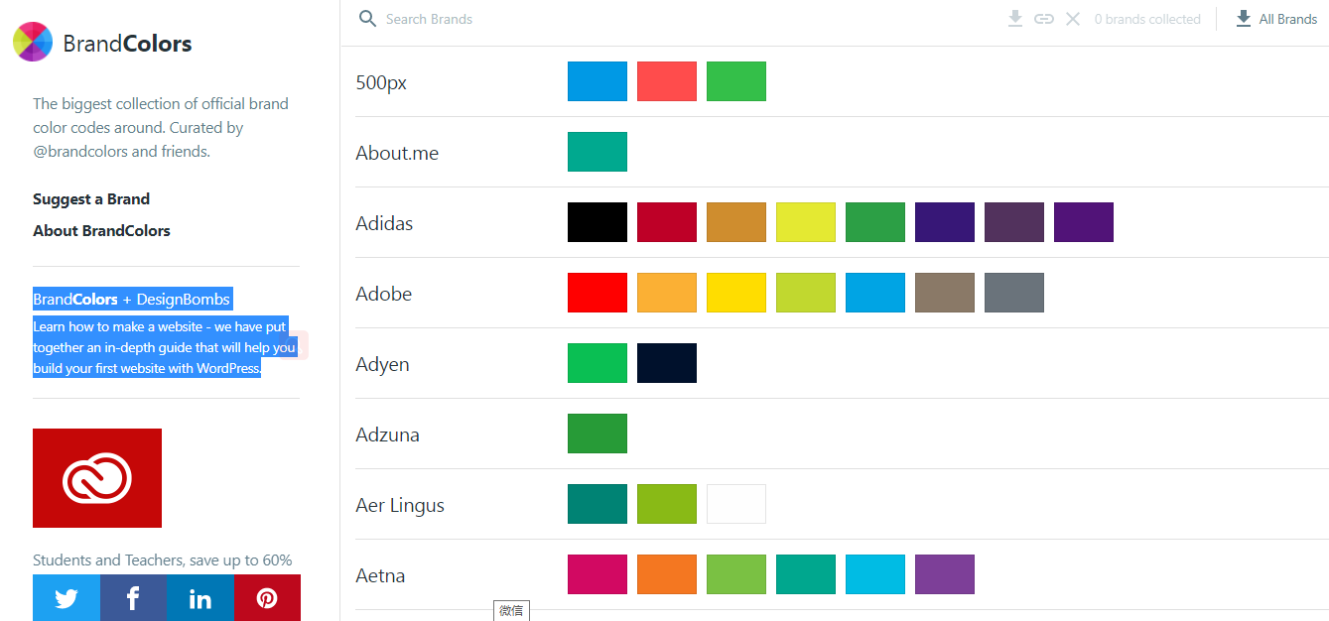This screenshot has width=1329, height=621.
Task: Click in the Search Brands field
Action: [x=596, y=19]
